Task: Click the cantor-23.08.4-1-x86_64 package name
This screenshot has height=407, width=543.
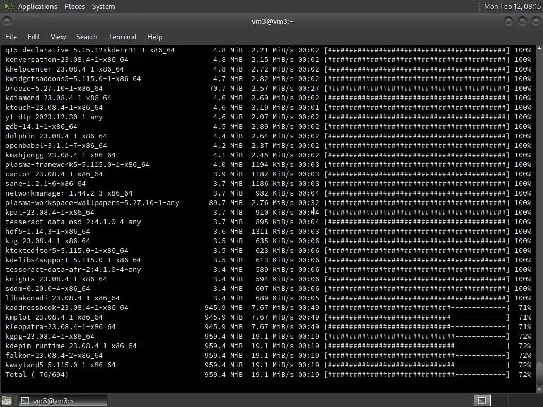Action: (x=54, y=174)
